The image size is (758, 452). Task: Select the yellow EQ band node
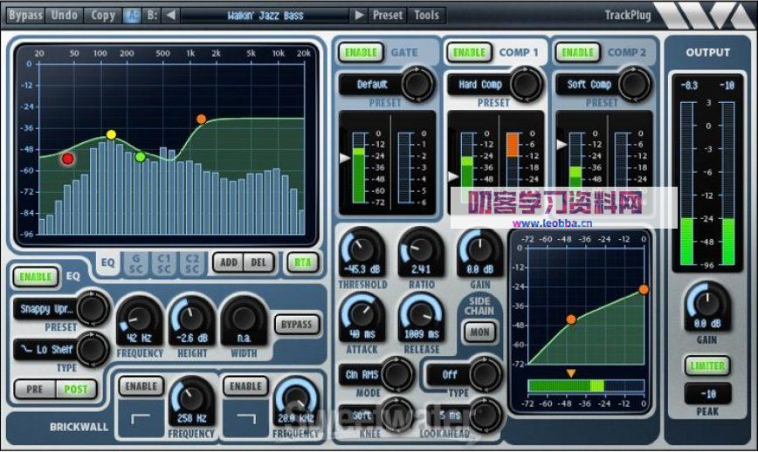pyautogui.click(x=111, y=134)
